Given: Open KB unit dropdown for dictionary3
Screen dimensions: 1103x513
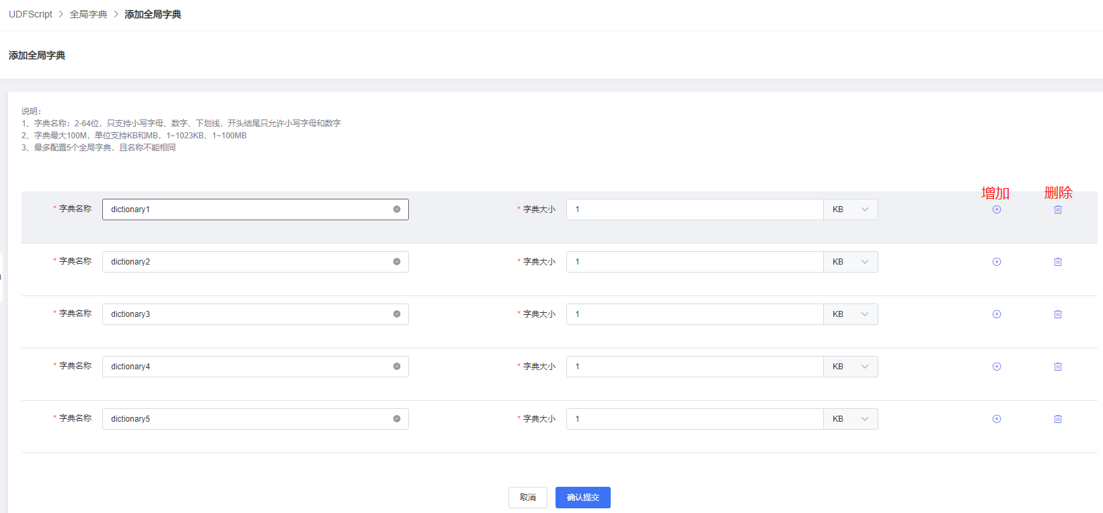Looking at the screenshot, I should [x=851, y=314].
